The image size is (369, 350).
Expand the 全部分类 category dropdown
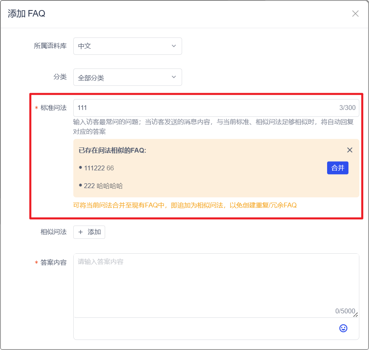(127, 77)
